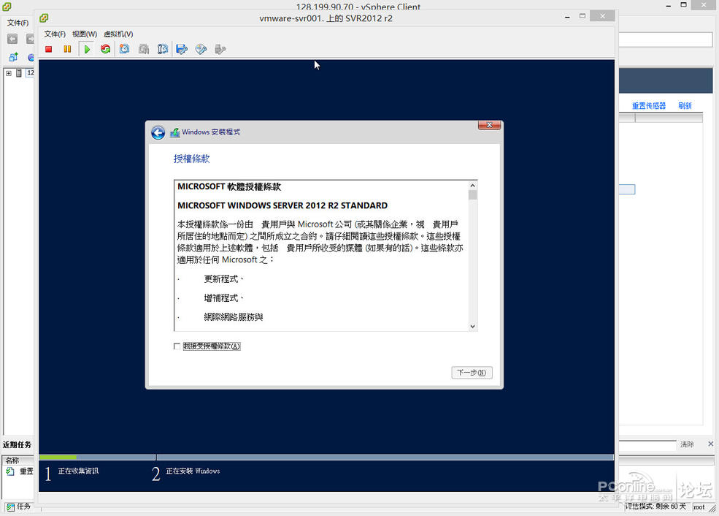This screenshot has width=719, height=516.
Task: Click the Take Snapshot clock icon
Action: click(x=124, y=49)
